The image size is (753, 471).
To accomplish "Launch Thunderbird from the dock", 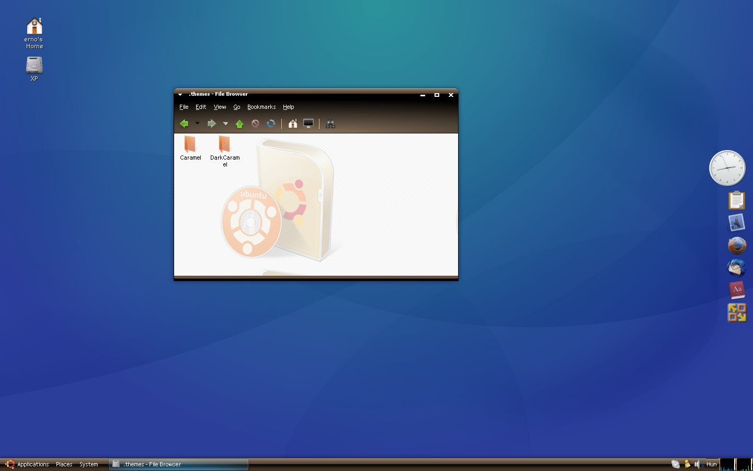I will click(x=737, y=267).
